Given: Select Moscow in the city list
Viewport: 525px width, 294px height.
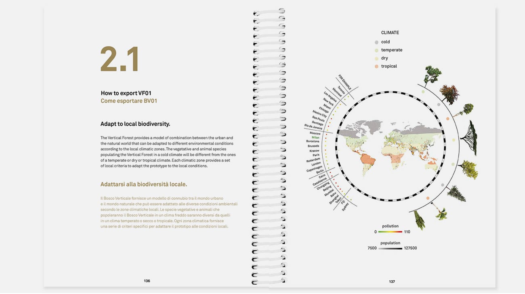Looking at the screenshot, I should (315, 133).
